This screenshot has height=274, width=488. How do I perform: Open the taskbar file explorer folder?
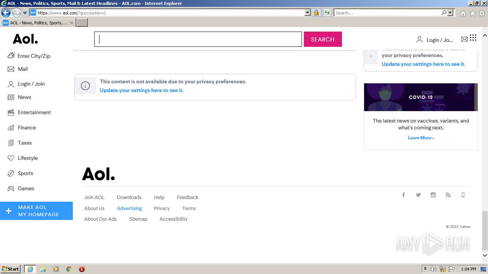(43, 269)
